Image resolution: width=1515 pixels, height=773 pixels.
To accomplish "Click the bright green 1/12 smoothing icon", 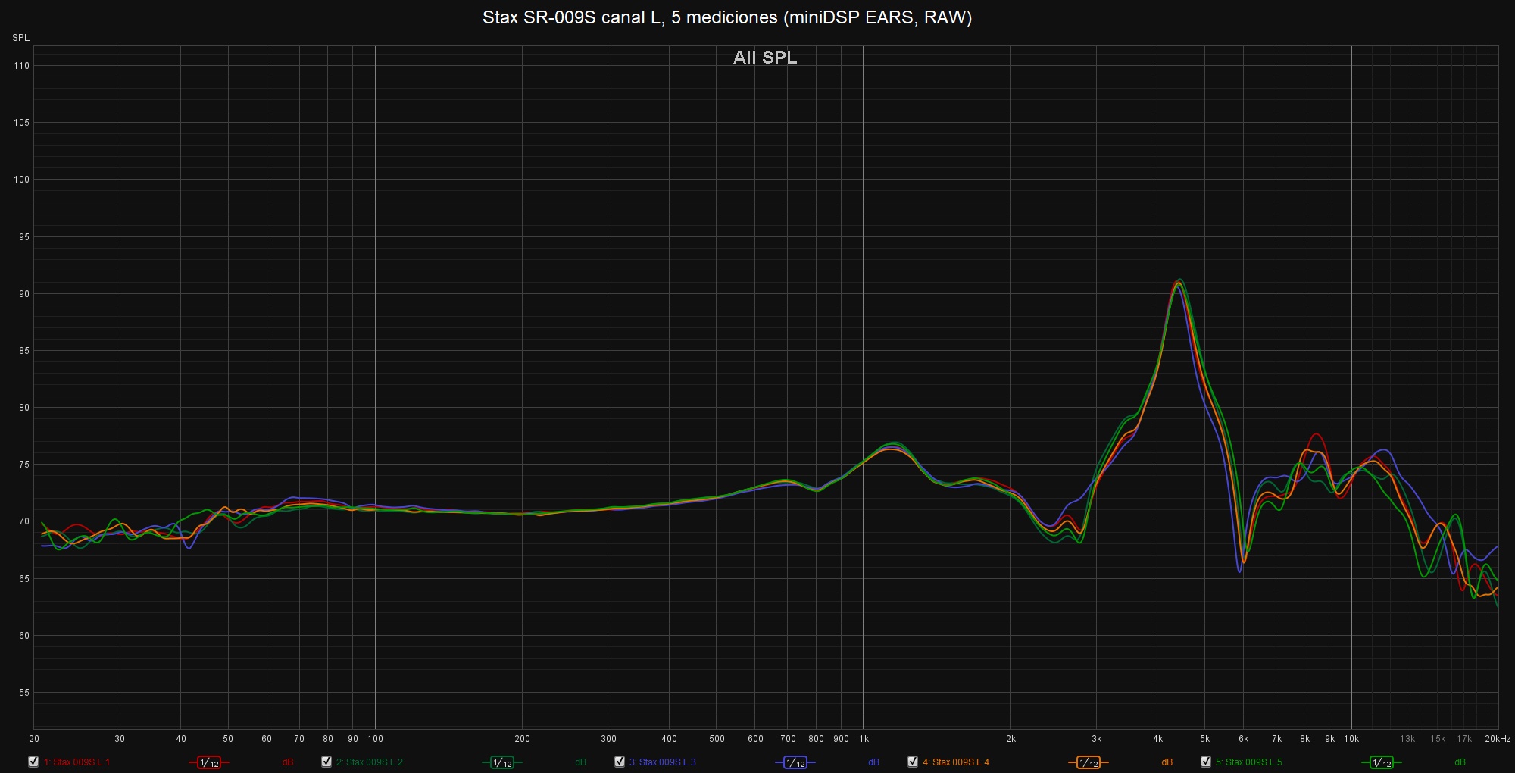I will [1381, 762].
